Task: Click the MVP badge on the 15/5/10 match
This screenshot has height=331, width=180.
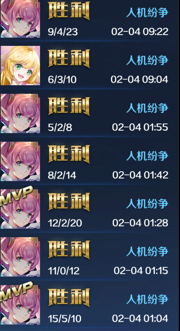Action: pos(16,292)
